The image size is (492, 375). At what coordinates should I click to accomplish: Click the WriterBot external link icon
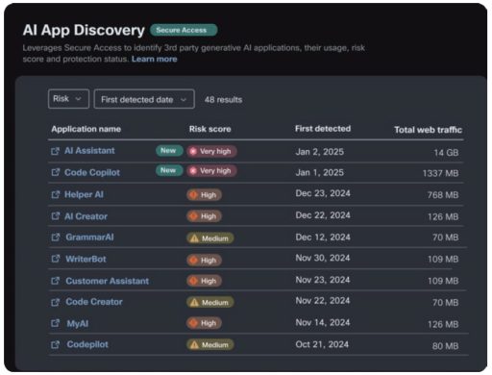tap(56, 259)
